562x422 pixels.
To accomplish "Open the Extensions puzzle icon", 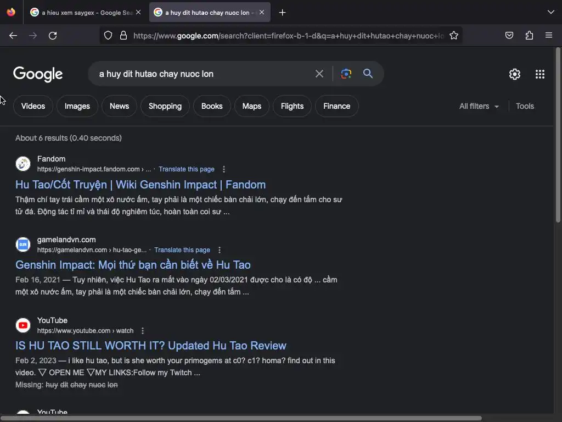I will [529, 35].
